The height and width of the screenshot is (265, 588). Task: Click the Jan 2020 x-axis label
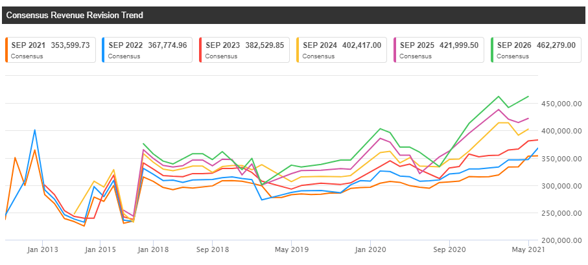[371, 248]
